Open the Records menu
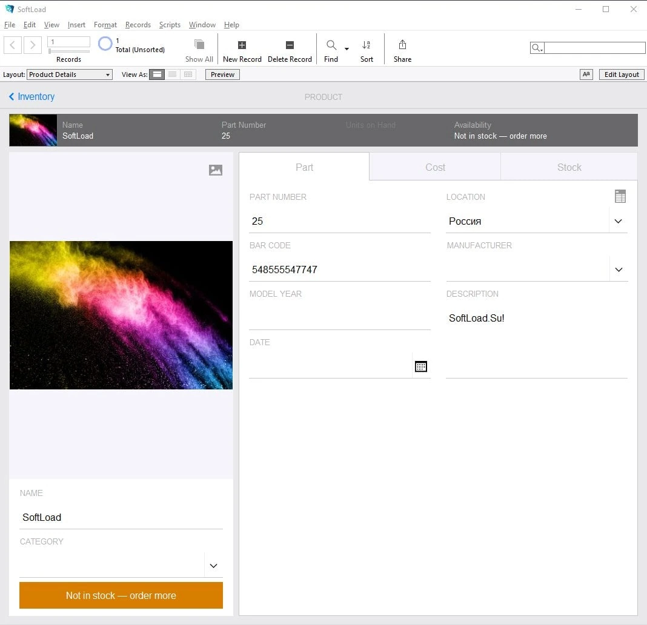 pos(138,25)
